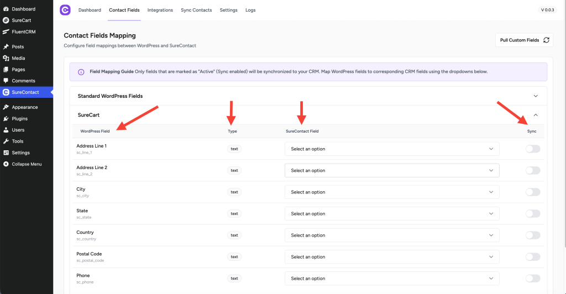Image resolution: width=566 pixels, height=294 pixels.
Task: Click the Media icon in sidebar
Action: tap(6, 58)
